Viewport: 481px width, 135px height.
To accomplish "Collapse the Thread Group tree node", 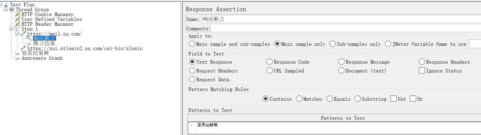I will (x=5, y=9).
